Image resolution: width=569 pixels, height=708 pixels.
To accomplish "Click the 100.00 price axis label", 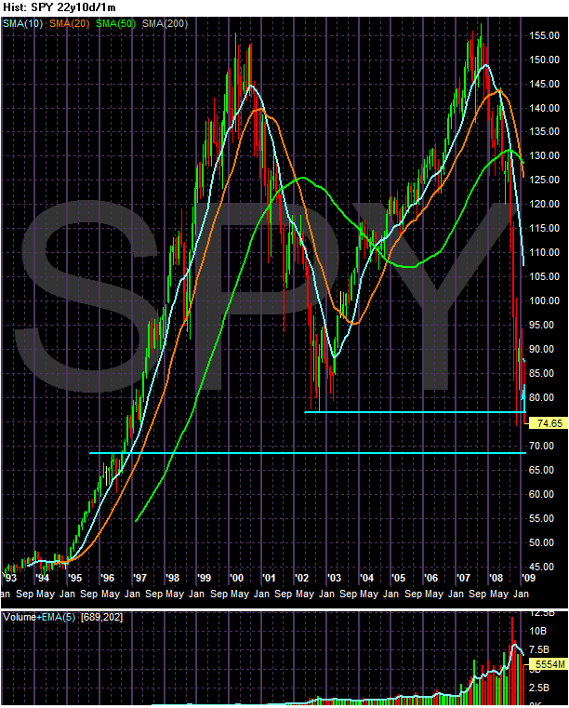I will [x=544, y=301].
